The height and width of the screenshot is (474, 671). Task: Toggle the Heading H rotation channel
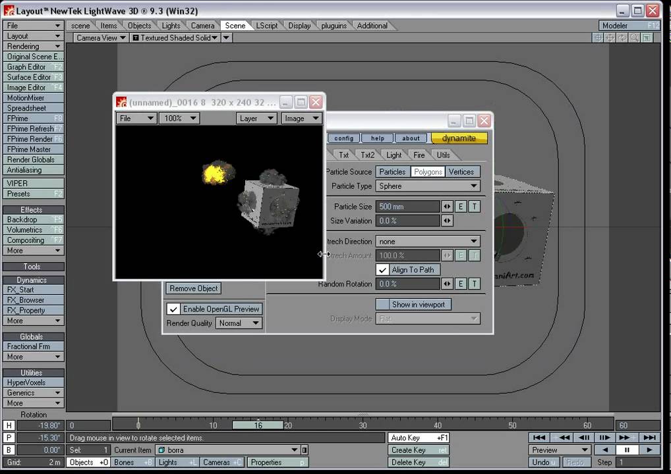(x=9, y=425)
